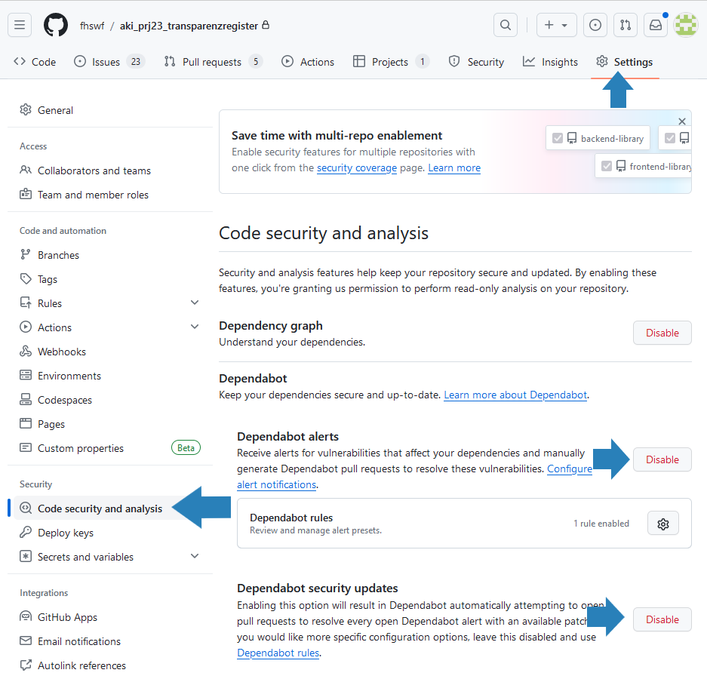Open pull requests icon in header
Viewport: 707px width, 679px height.
tap(626, 25)
